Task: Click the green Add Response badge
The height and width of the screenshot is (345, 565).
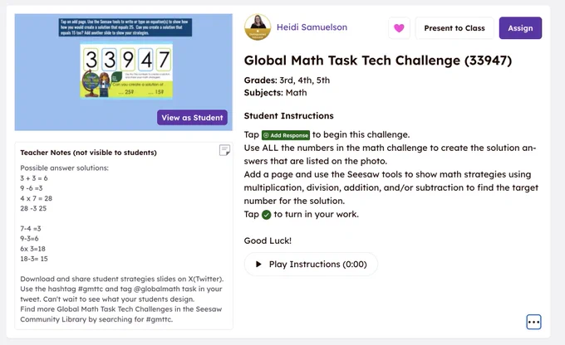Action: (x=285, y=135)
